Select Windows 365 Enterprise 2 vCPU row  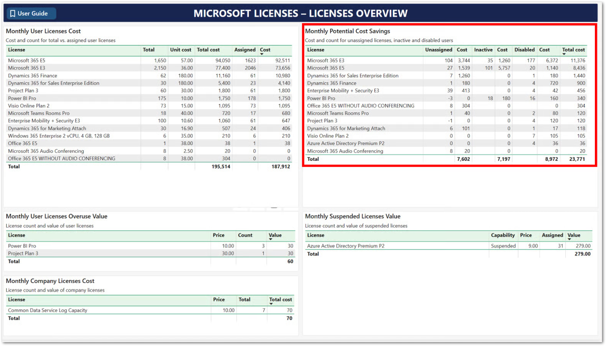pyautogui.click(x=59, y=136)
